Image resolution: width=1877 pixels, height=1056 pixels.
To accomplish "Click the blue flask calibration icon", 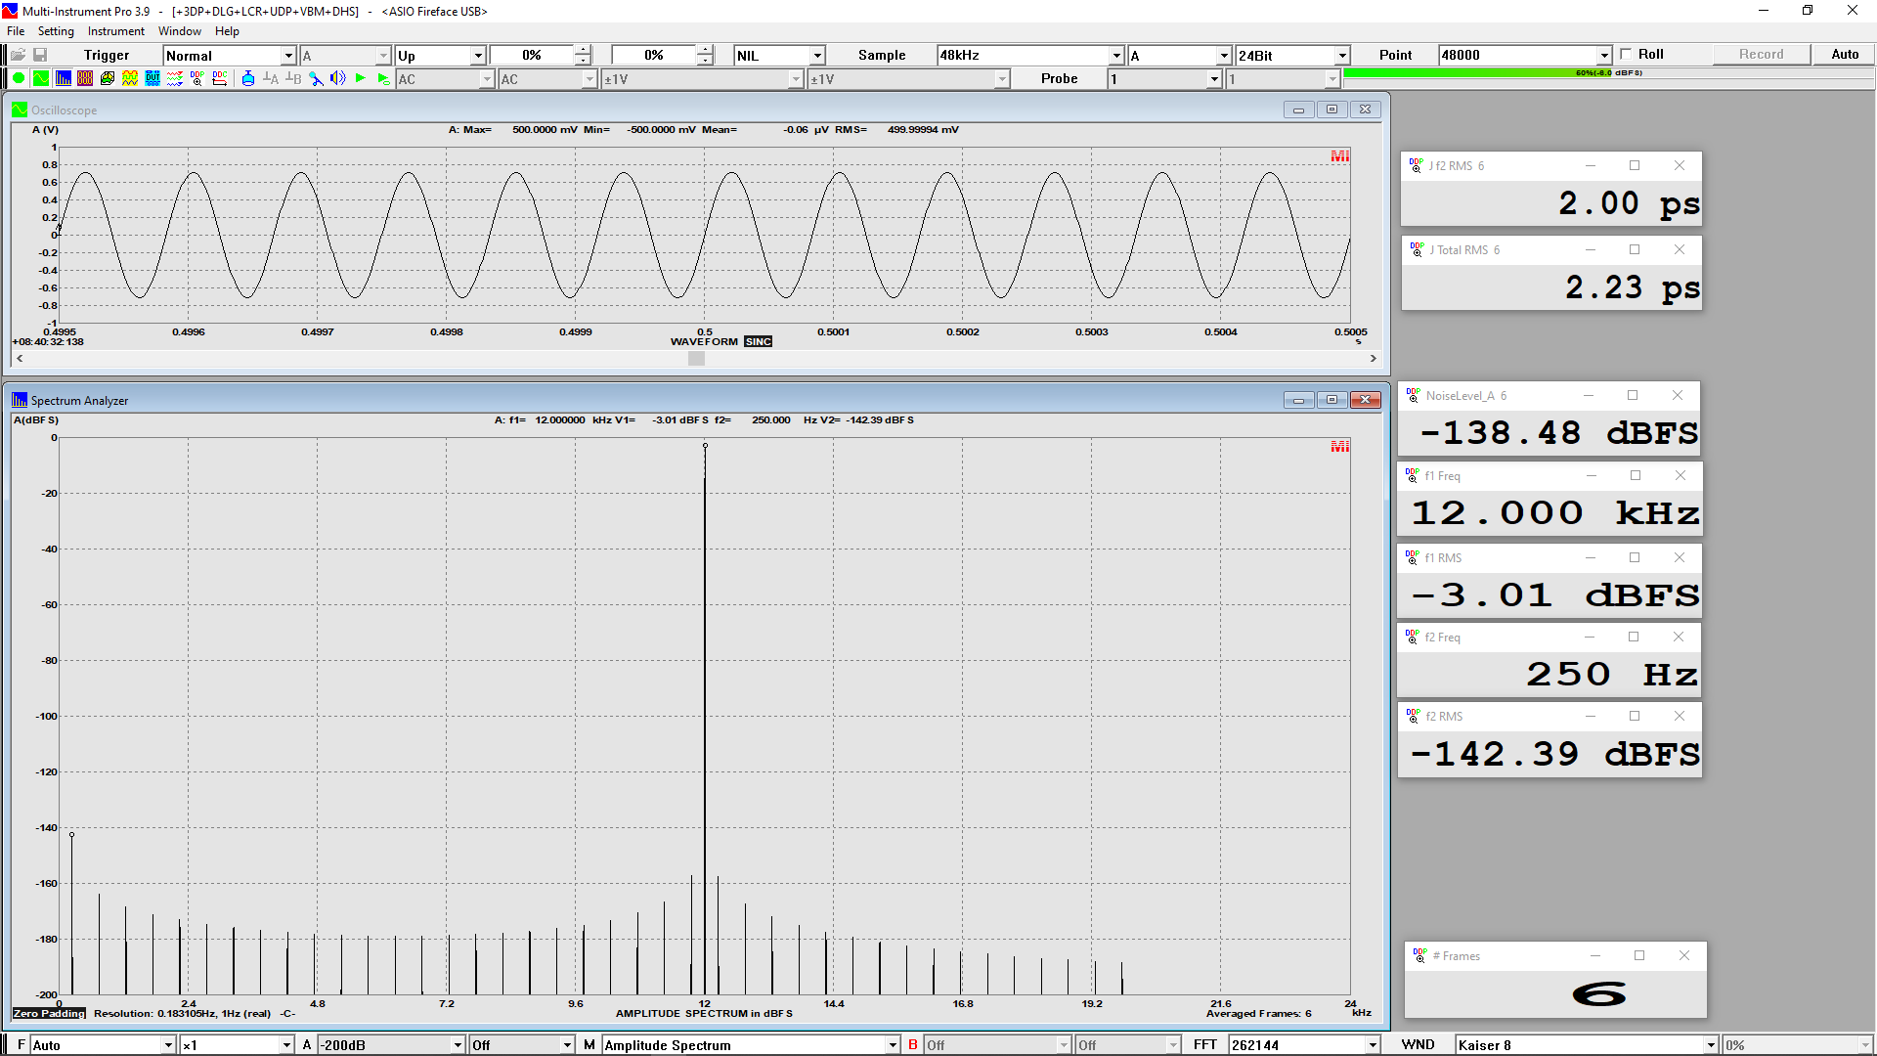I will (x=248, y=78).
